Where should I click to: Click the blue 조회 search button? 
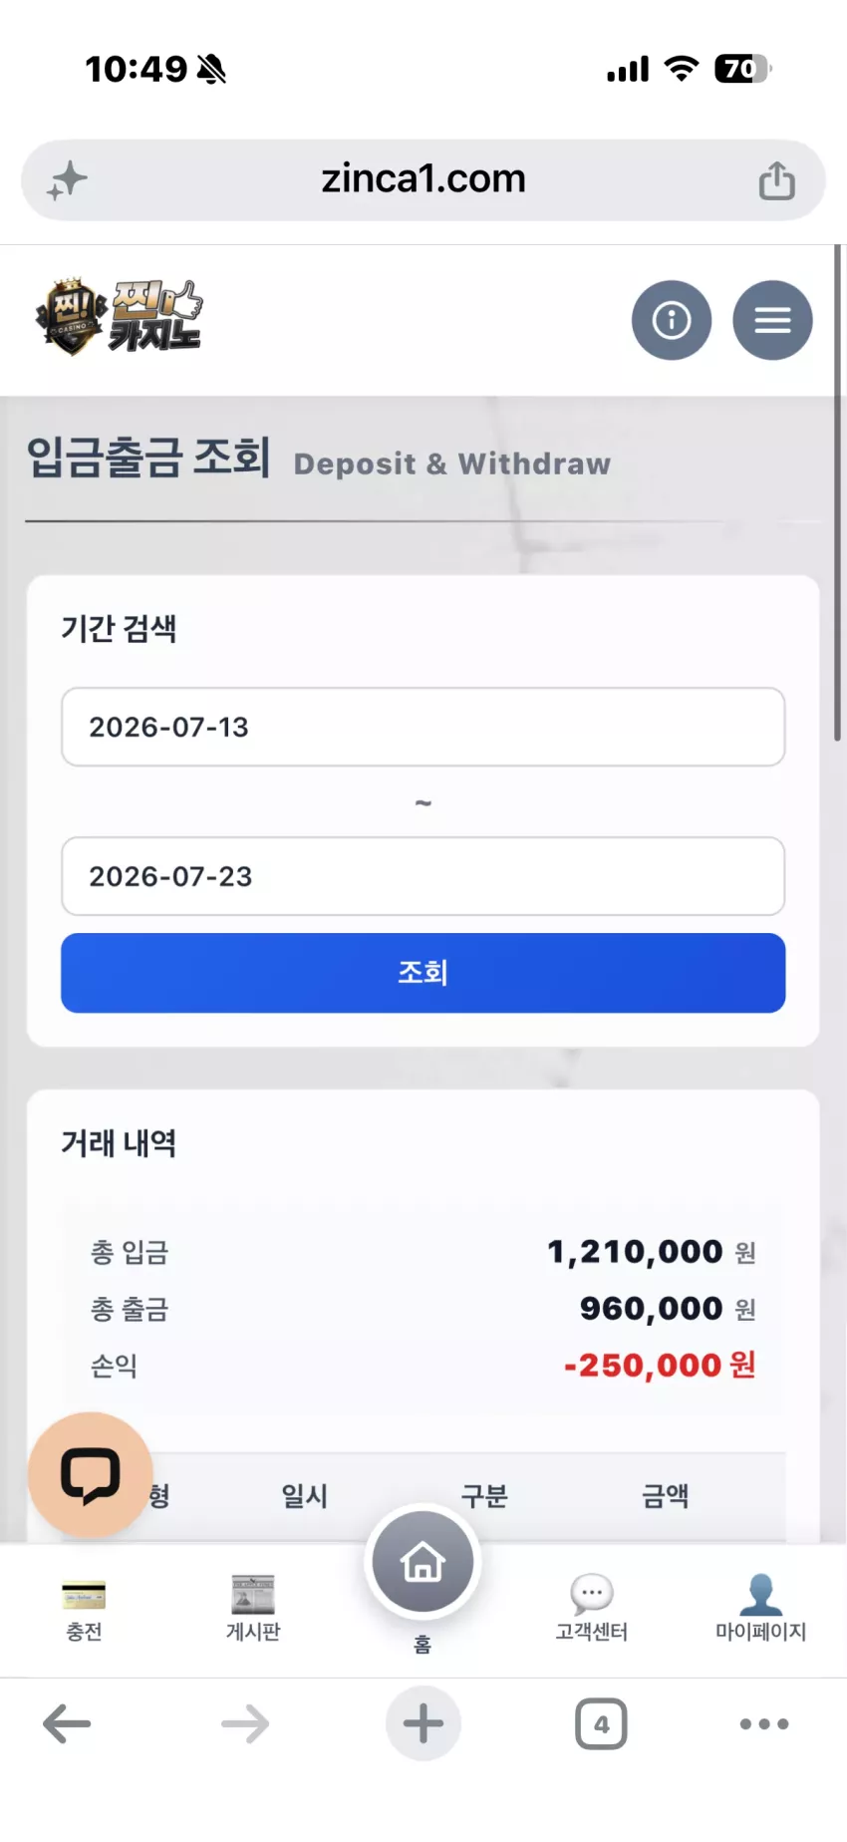pos(423,973)
